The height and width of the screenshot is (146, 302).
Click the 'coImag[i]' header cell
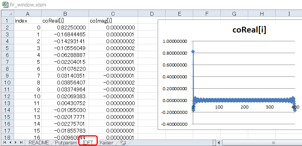(113, 21)
